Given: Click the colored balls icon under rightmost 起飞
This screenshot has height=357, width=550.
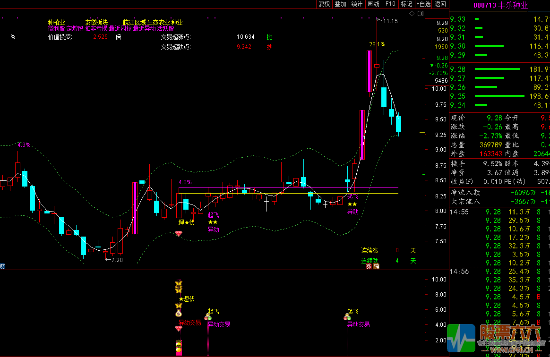Looking at the screenshot, I should tap(347, 318).
